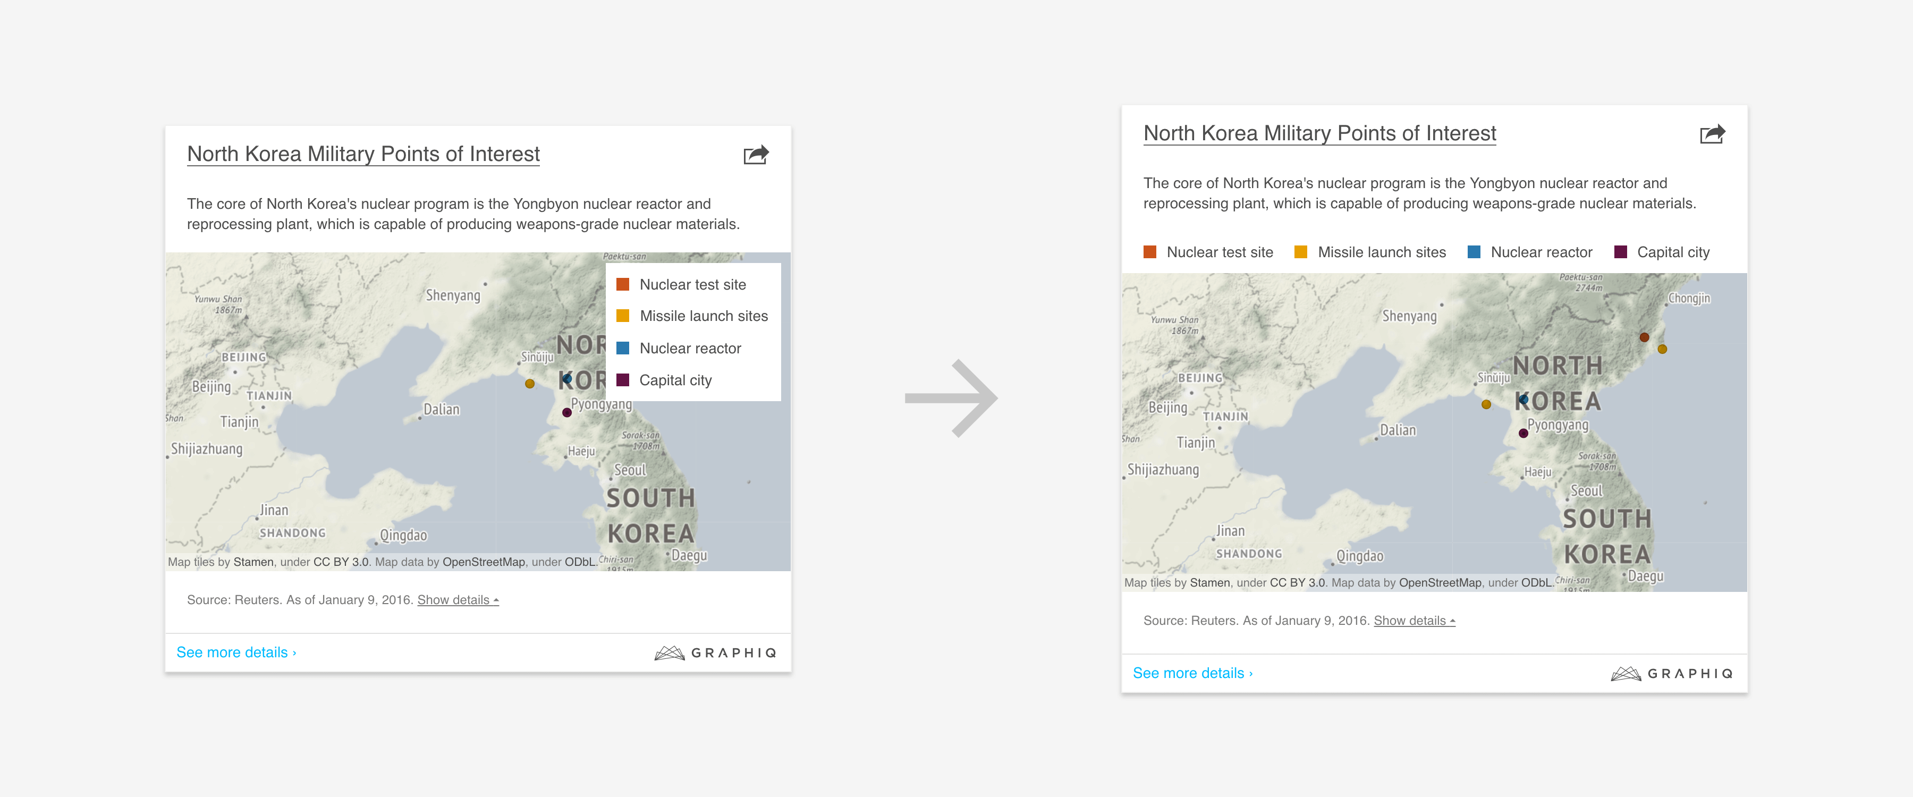Open the right card's title link
This screenshot has width=1913, height=797.
1319,133
